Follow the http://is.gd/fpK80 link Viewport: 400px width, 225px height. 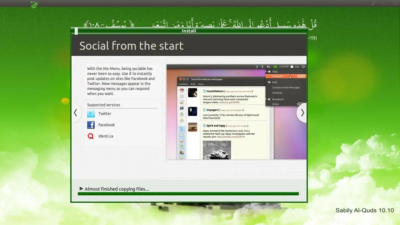[x=229, y=102]
